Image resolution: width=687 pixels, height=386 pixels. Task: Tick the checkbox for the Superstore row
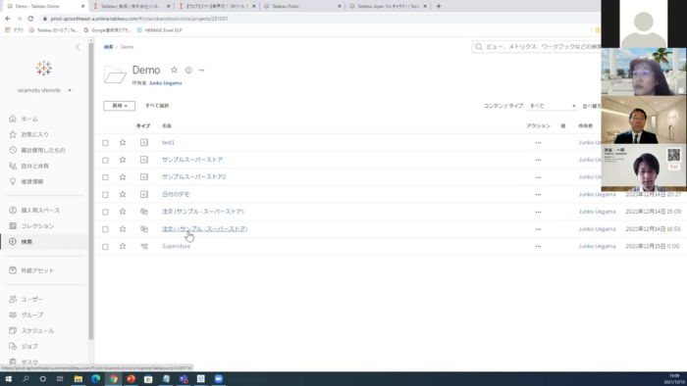click(x=105, y=247)
